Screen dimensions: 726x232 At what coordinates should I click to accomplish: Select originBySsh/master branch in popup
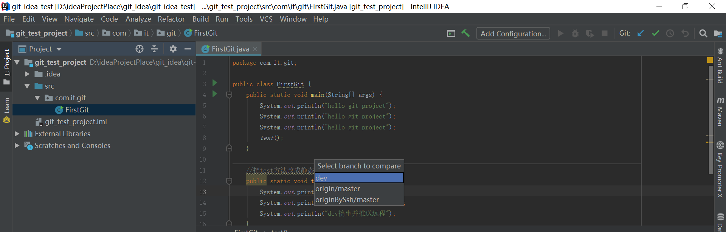tap(359, 199)
